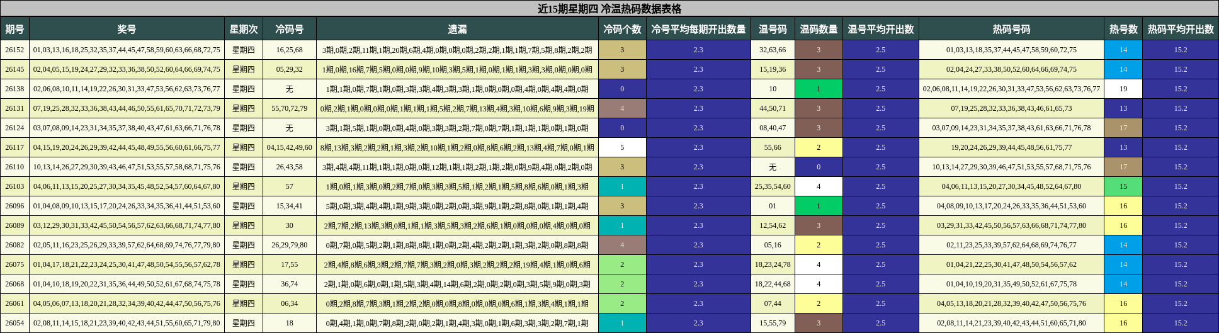
Task: Select cold numbers cell 06,34
Action: (290, 303)
